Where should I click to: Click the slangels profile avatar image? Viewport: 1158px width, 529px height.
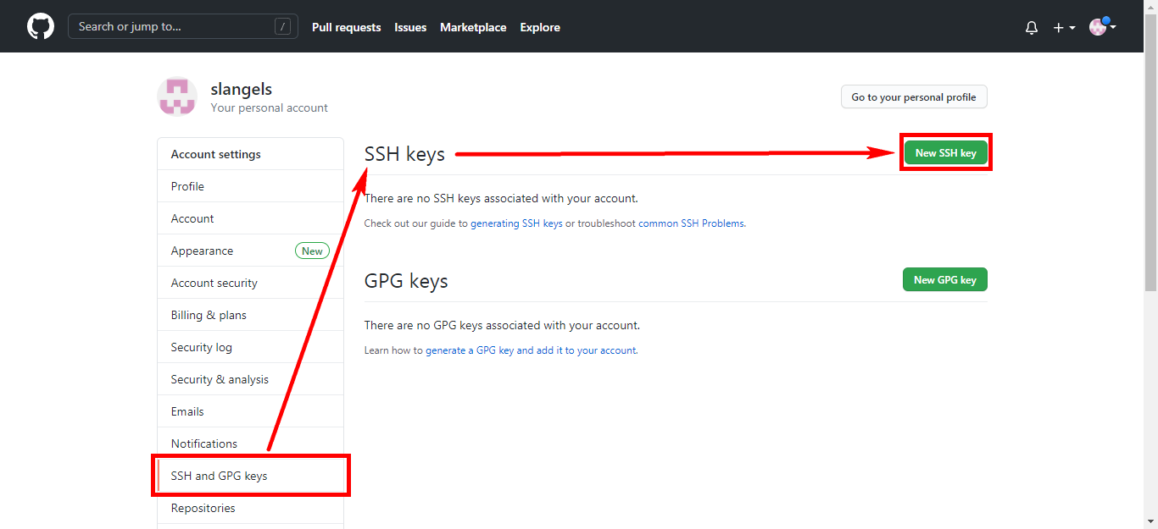(x=177, y=96)
